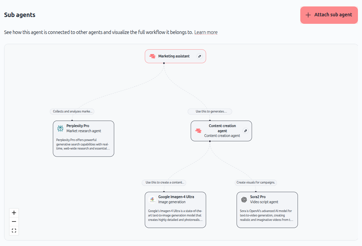Fit the workflow view to screen
The height and width of the screenshot is (246, 362).
tap(14, 231)
